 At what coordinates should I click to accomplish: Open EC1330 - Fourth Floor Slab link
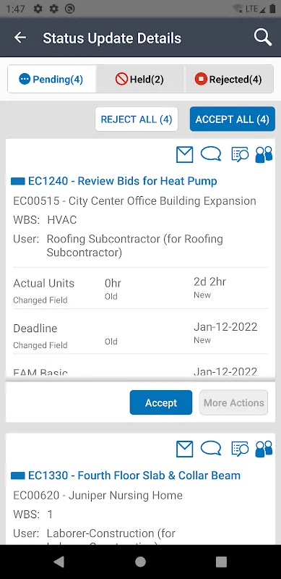tap(134, 476)
